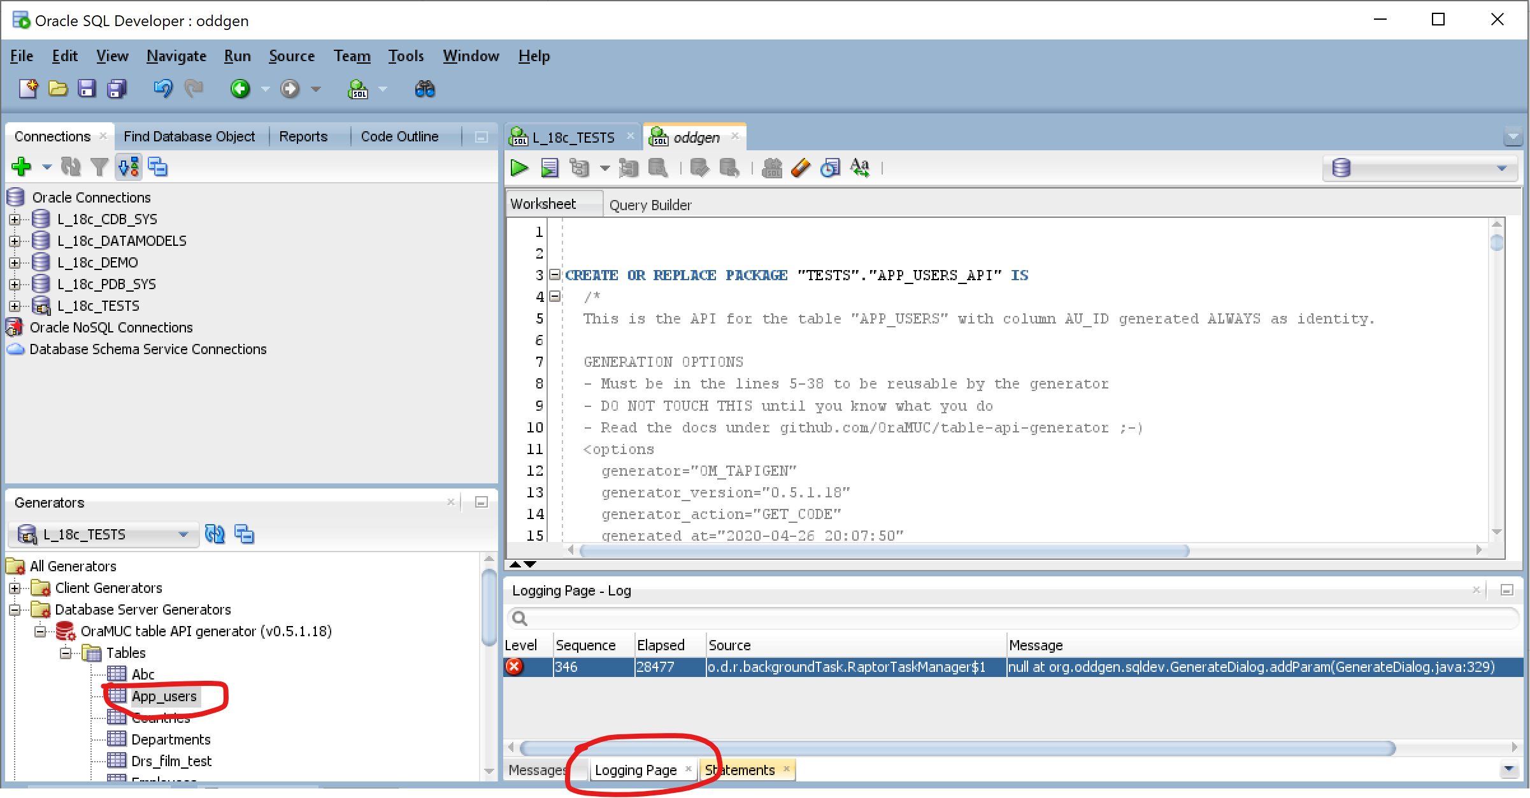Collapse the comment block fold on line 4
The image size is (1530, 798).
pos(555,296)
